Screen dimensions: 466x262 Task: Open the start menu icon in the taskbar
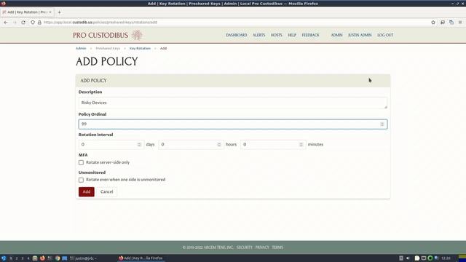4,258
